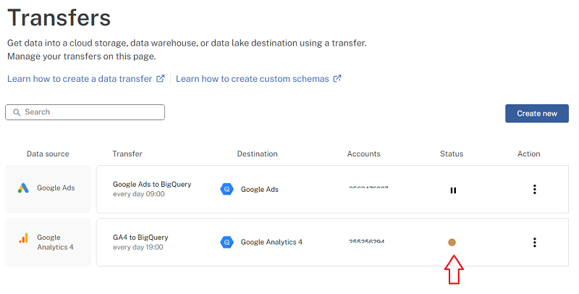Click the every day 09:00 schedule text
Viewport: 579px width, 294px height.
(139, 194)
